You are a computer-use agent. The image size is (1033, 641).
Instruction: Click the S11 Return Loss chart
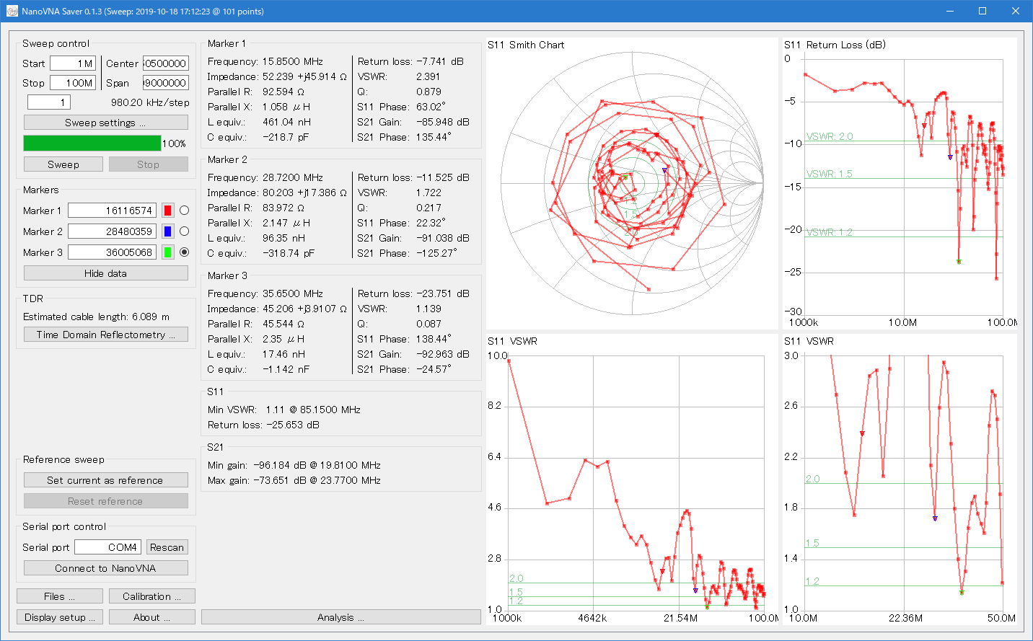pyautogui.click(x=900, y=184)
